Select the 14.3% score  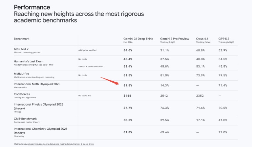[x=164, y=86]
